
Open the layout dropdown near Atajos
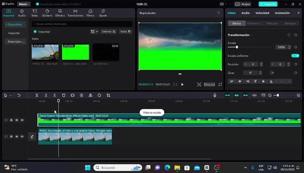coord(223,4)
